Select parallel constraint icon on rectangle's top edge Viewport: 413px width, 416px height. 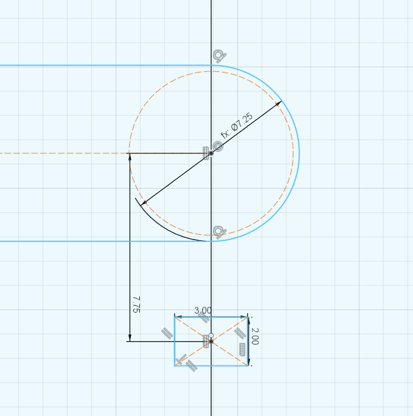pyautogui.click(x=204, y=317)
